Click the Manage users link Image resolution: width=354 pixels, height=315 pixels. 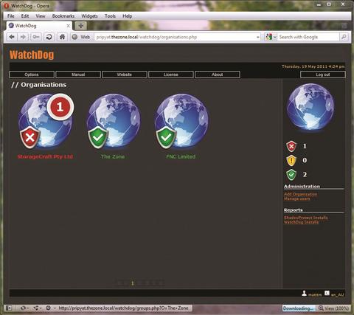point(297,198)
